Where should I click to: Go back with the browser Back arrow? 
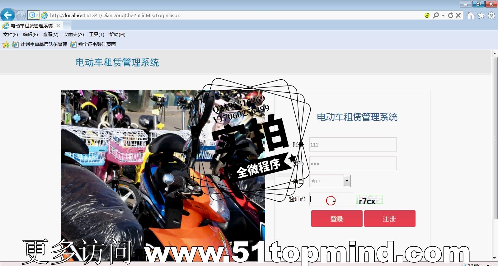tap(7, 15)
